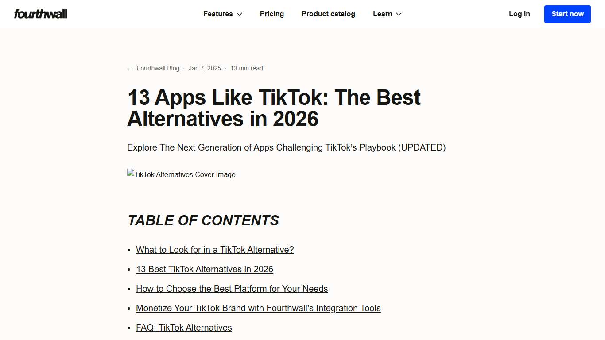Click the chevron next to Features
Image resolution: width=605 pixels, height=340 pixels.
pos(239,14)
